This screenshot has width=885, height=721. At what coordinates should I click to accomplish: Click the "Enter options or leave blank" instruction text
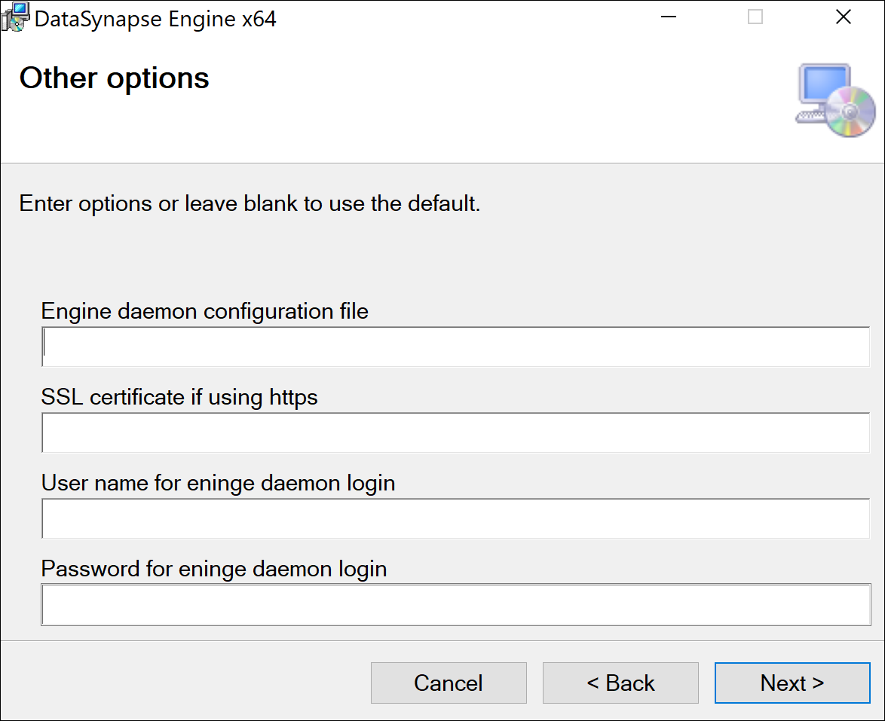pos(250,203)
